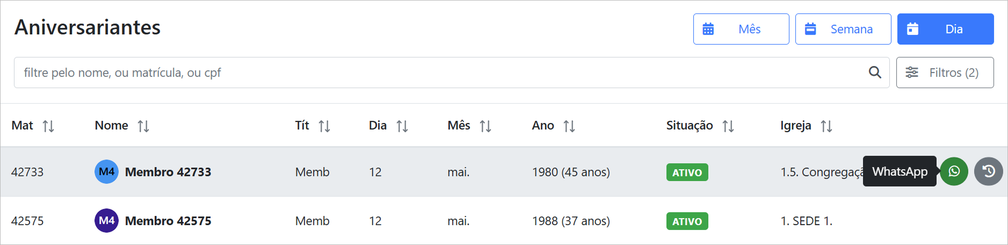Click avatar of Membro 42575

[x=106, y=221]
